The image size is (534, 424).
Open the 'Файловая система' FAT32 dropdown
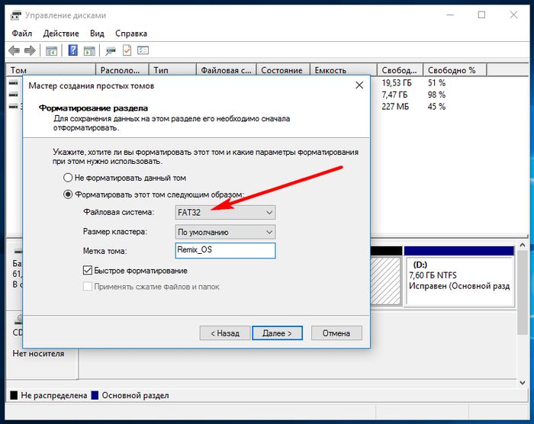coord(225,212)
